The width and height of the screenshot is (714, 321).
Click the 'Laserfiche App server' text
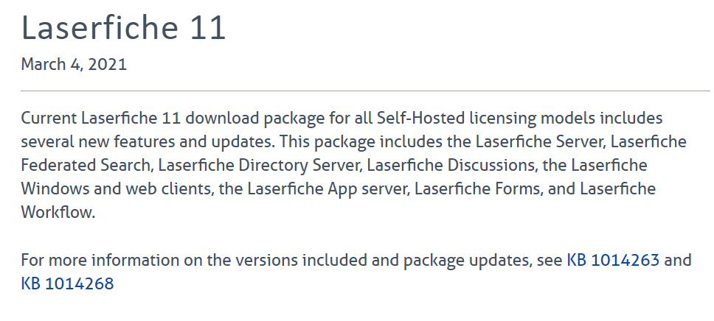click(x=328, y=189)
